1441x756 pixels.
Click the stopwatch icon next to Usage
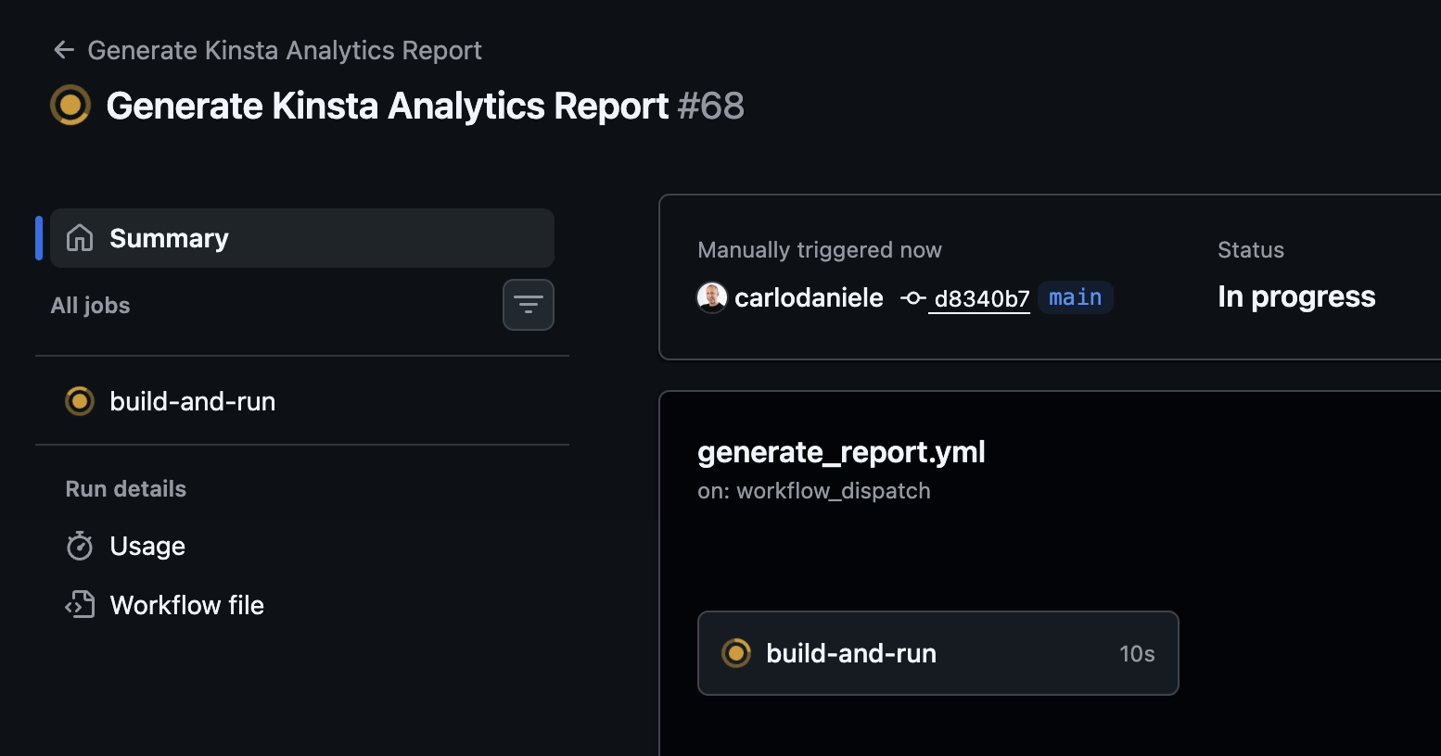[x=80, y=546]
